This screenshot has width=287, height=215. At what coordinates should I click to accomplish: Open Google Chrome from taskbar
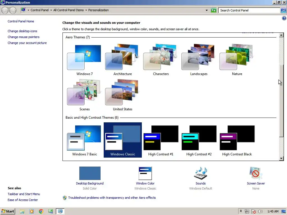(x=41, y=212)
